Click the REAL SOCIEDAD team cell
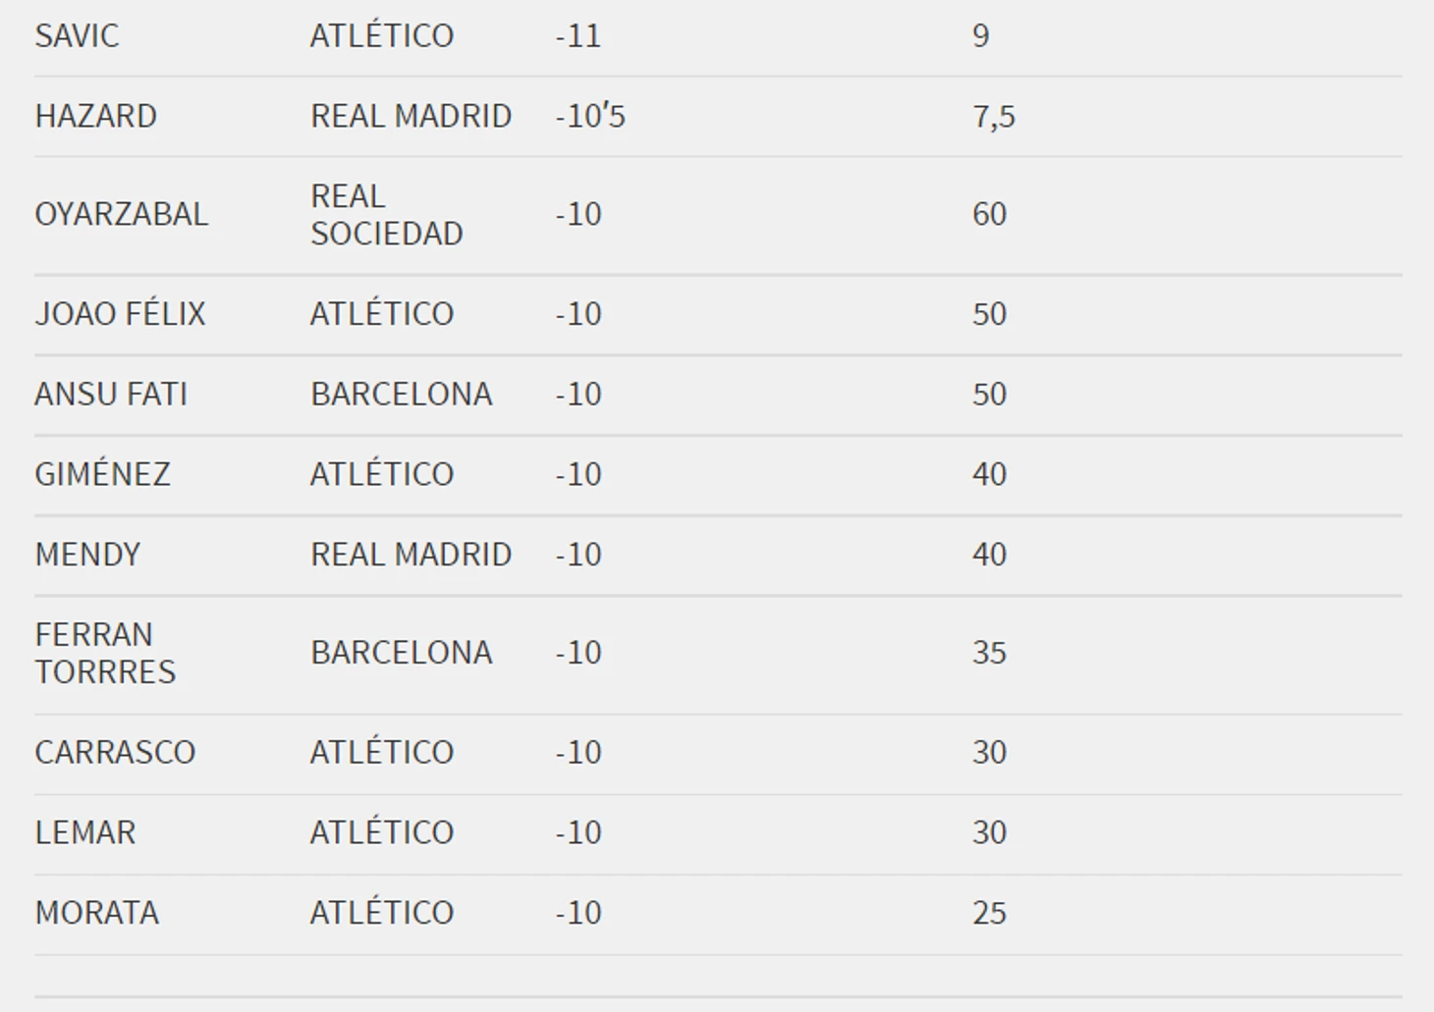 [x=386, y=215]
